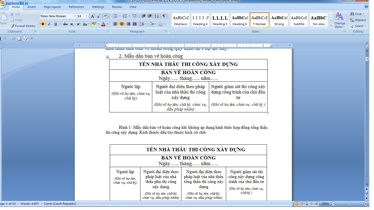Apply the Emphasis style
This screenshot has height=210, width=374.
pyautogui.click(x=181, y=20)
